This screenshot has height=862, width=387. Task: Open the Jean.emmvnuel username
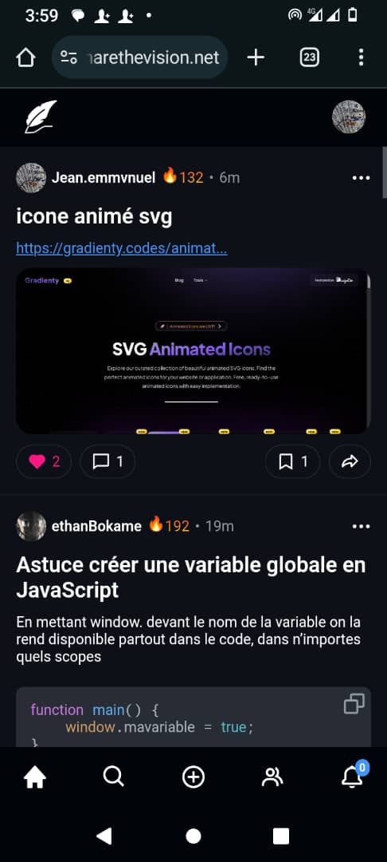click(x=104, y=177)
